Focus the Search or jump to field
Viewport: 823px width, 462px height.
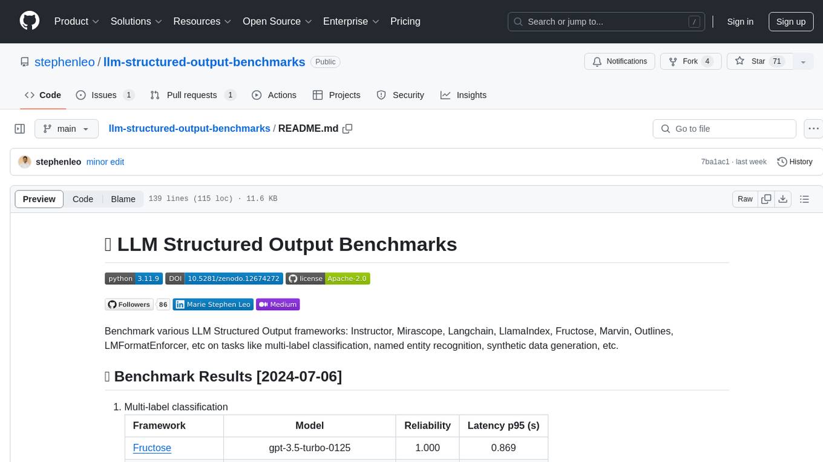(606, 22)
